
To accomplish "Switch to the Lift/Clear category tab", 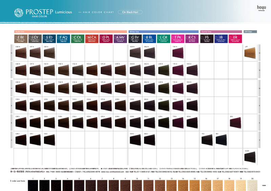I will (x=250, y=31).
